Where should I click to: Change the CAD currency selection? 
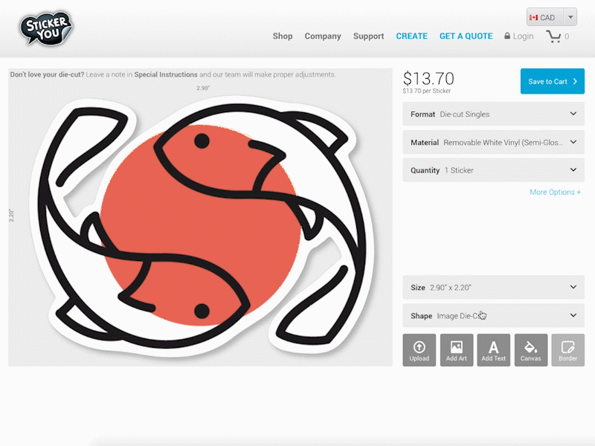pos(547,16)
